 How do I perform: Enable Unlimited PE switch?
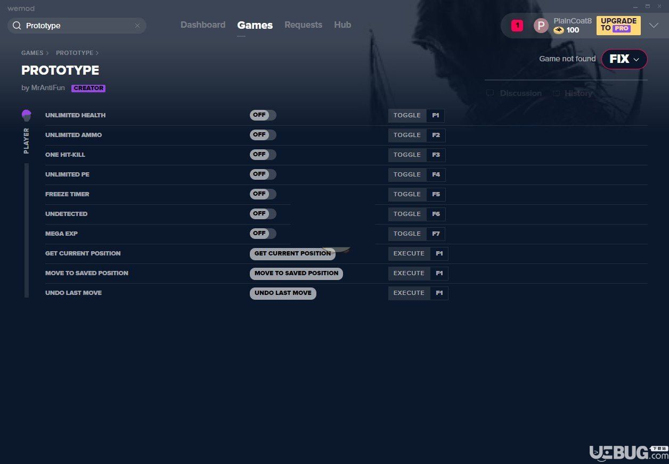[263, 174]
